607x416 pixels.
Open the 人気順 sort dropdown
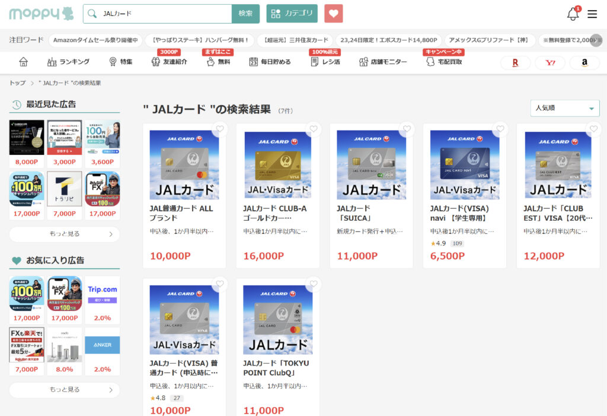coord(565,108)
